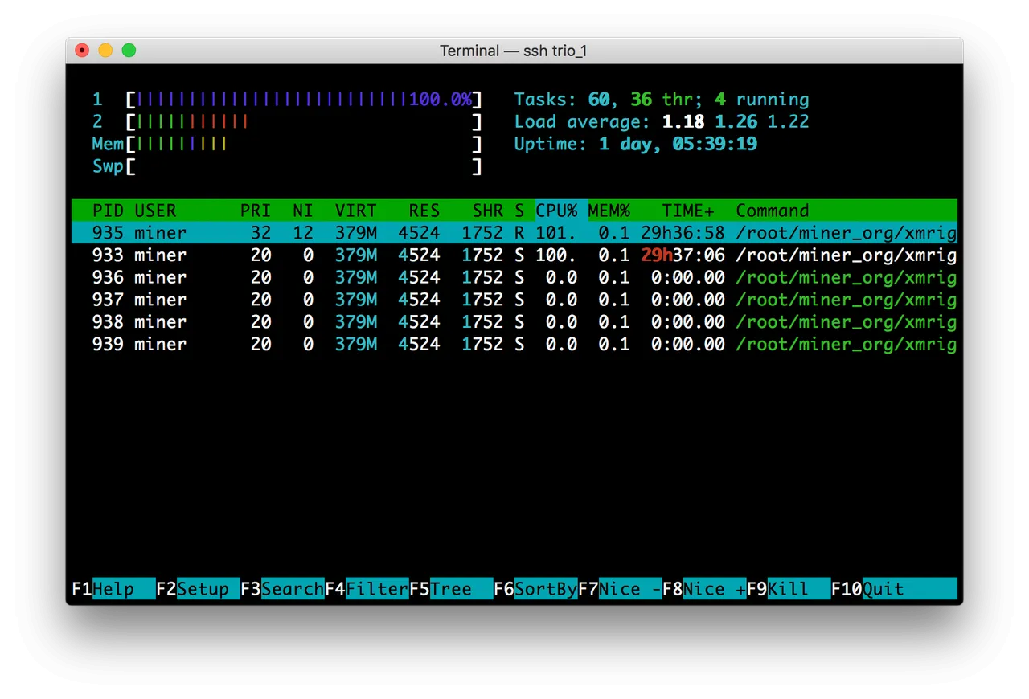Sort by the SHR column header

[x=488, y=211]
